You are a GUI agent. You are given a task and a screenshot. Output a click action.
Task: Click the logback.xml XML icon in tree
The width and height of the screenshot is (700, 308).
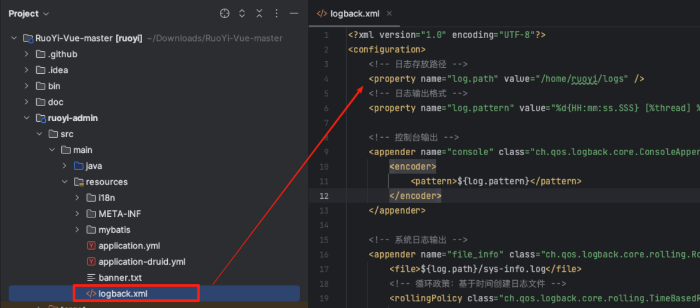(91, 294)
